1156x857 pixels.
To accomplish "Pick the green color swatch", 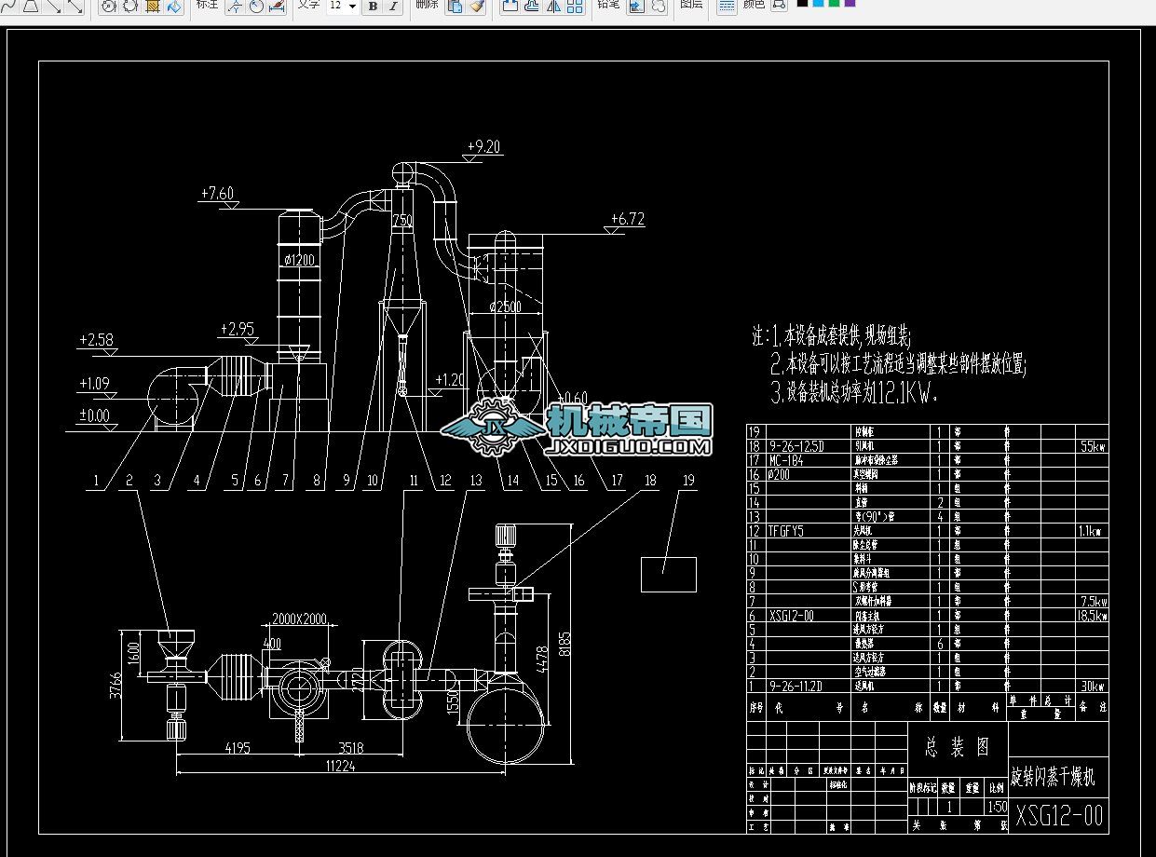I will click(x=834, y=3).
